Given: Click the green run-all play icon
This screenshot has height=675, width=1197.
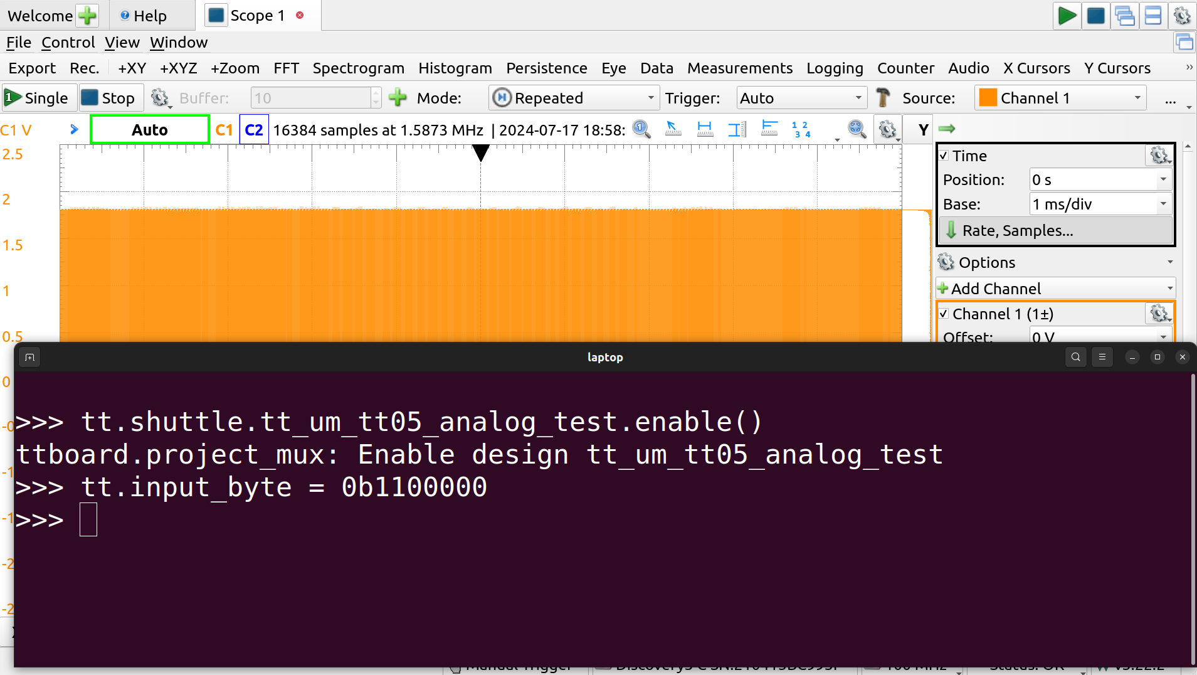Looking at the screenshot, I should coord(1066,16).
